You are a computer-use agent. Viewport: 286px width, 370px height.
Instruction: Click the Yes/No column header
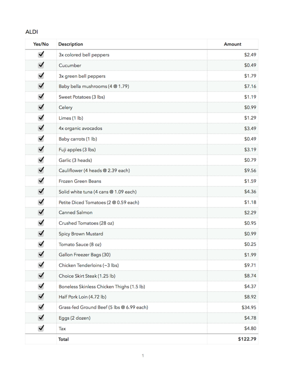pyautogui.click(x=41, y=44)
